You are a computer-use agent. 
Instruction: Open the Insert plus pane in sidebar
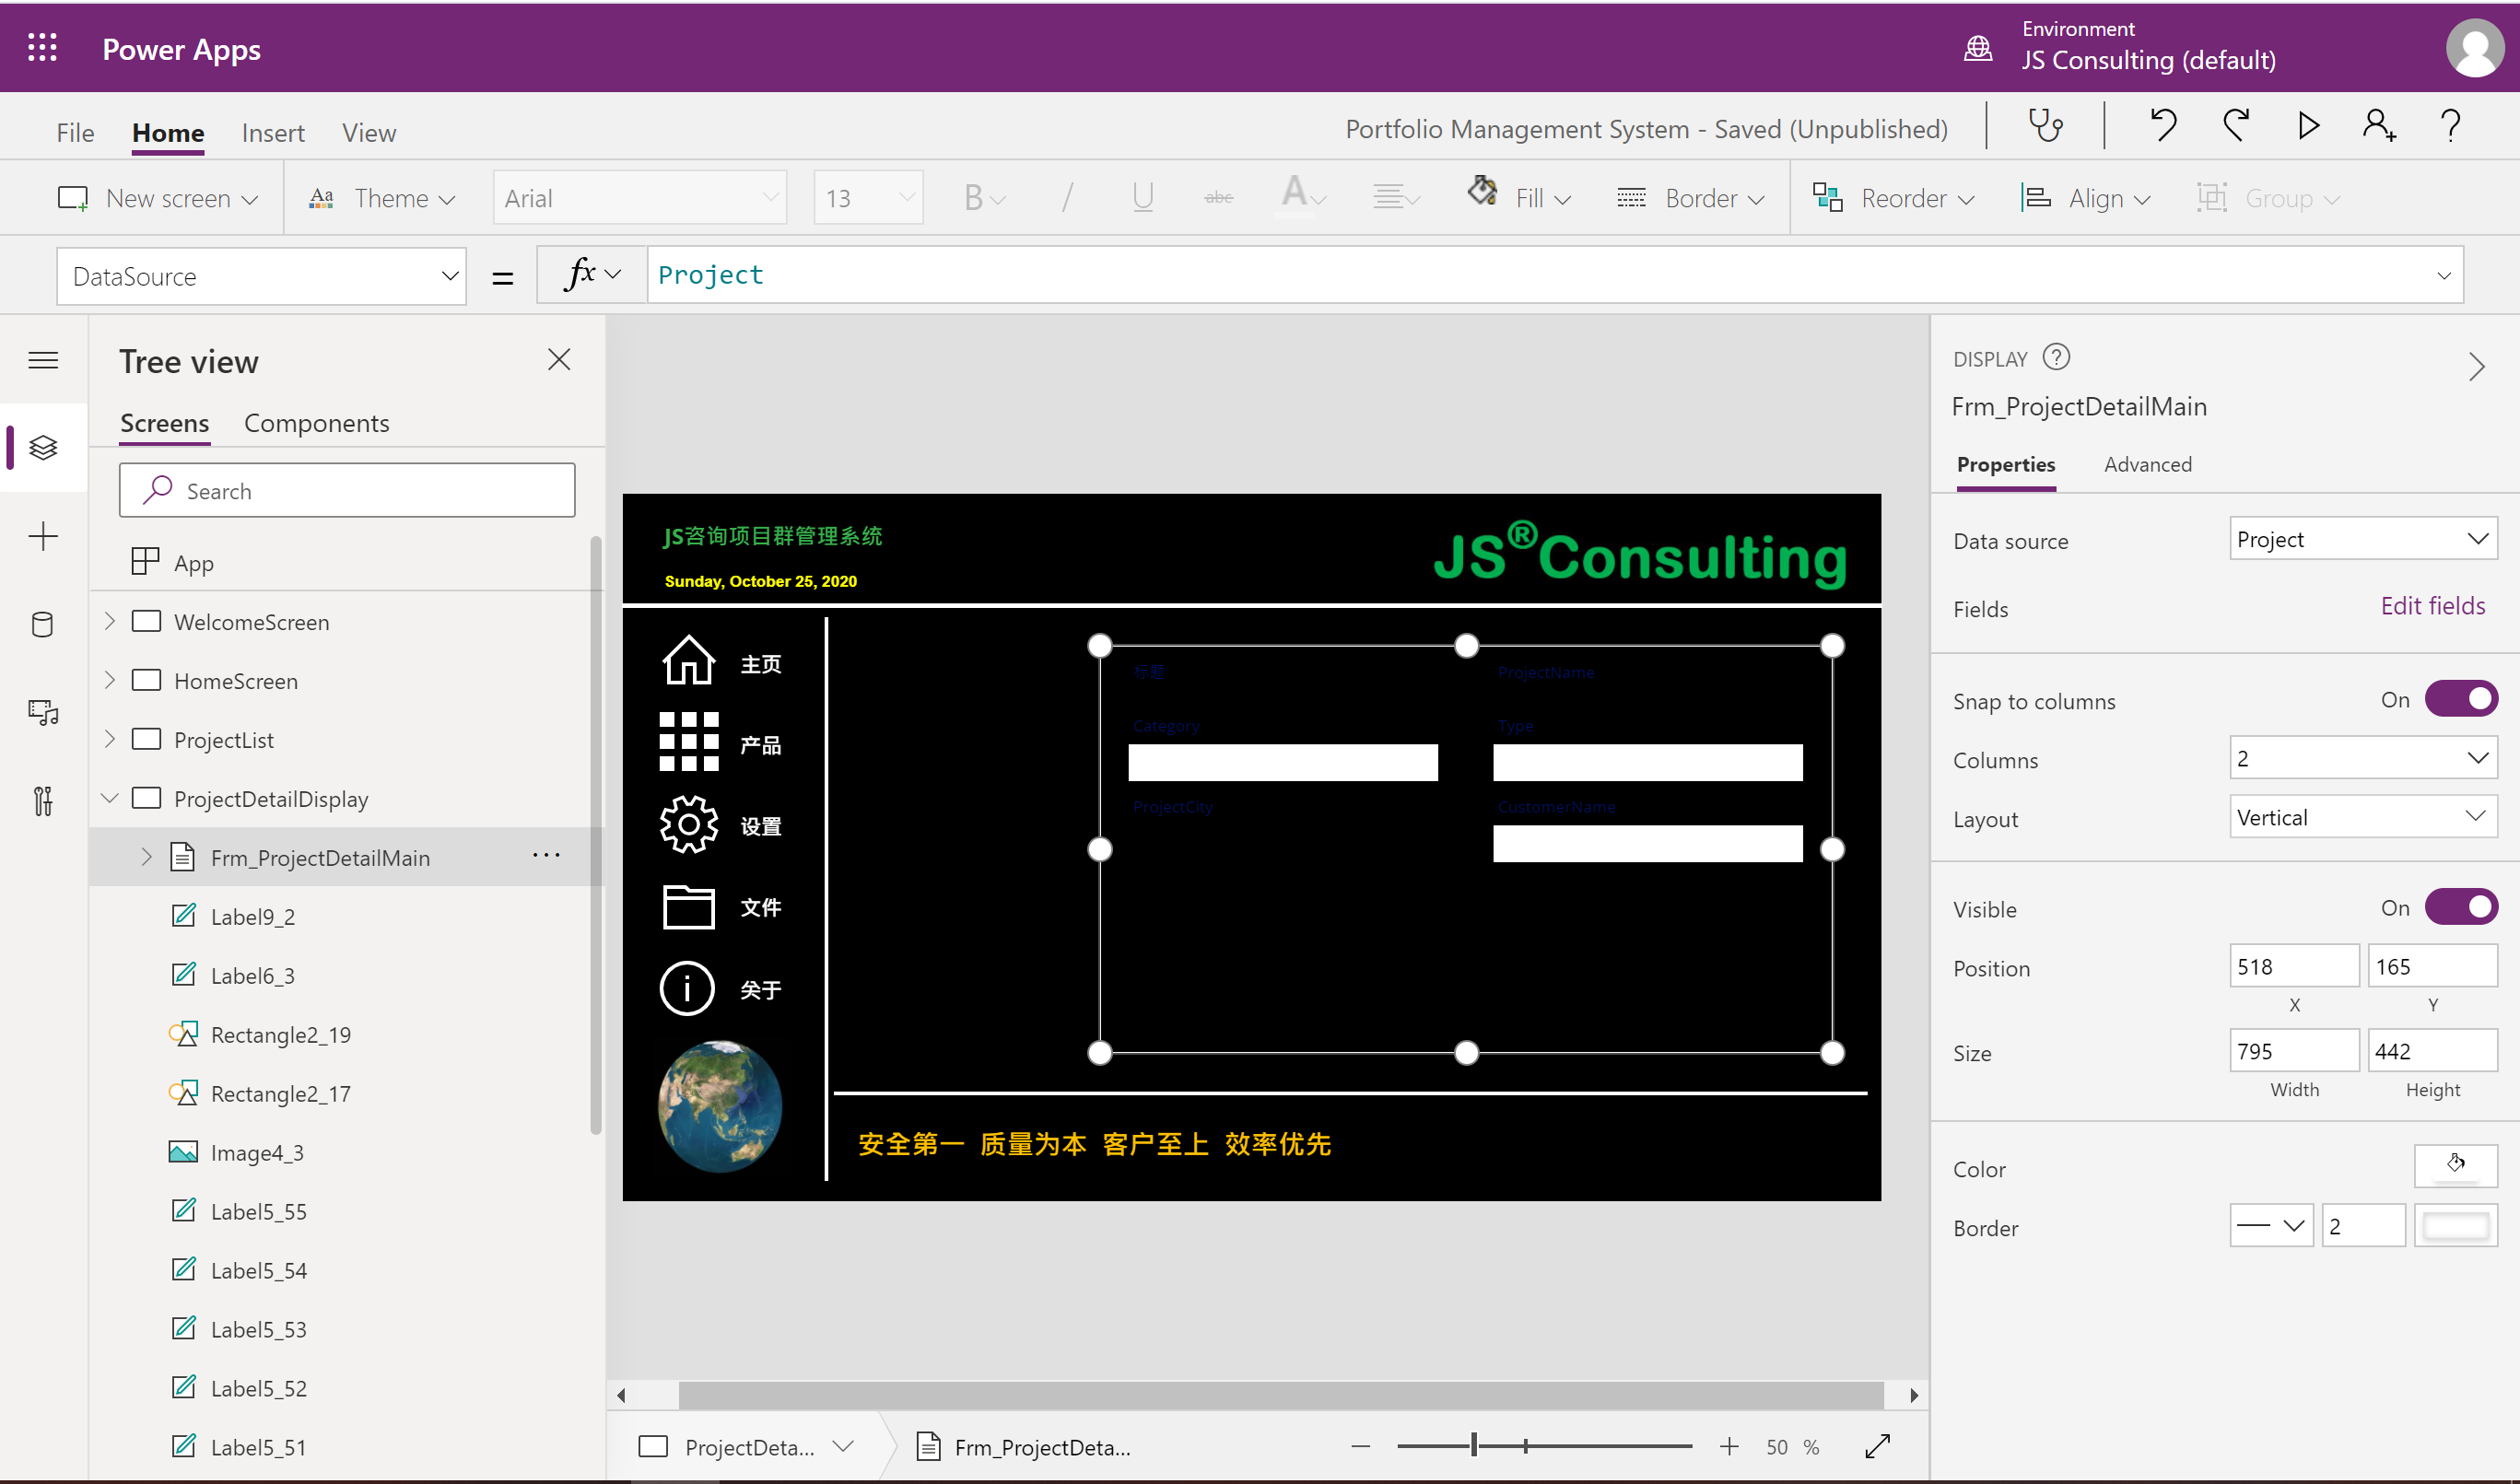[43, 536]
